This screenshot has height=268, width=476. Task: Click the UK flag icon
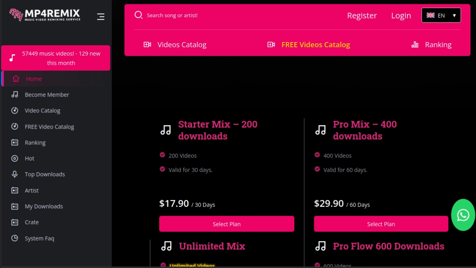pos(430,15)
